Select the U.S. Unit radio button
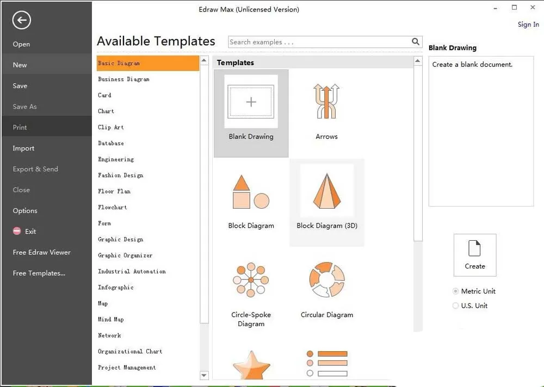Viewport: 544px width, 387px height. pyautogui.click(x=455, y=305)
